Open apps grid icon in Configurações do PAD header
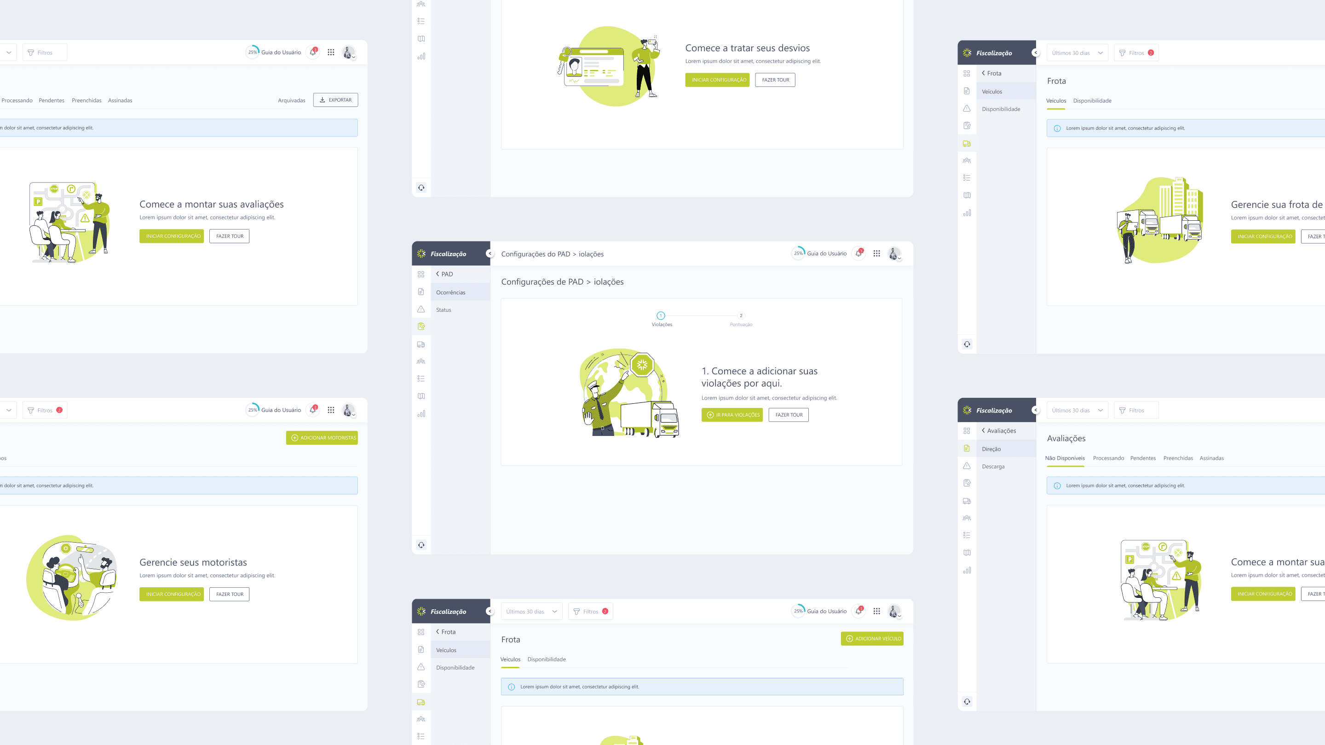Viewport: 1325px width, 745px height. tap(876, 253)
